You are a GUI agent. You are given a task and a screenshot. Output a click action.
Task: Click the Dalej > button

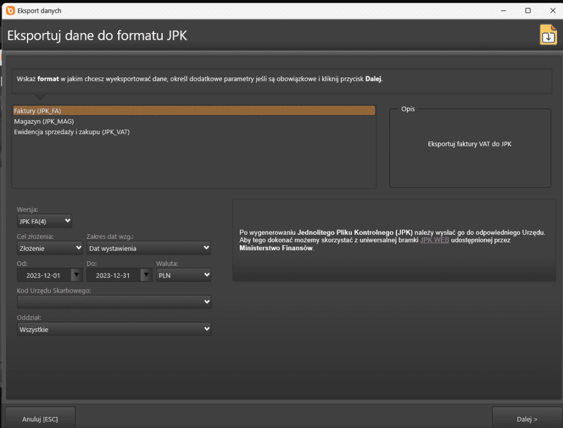click(527, 419)
